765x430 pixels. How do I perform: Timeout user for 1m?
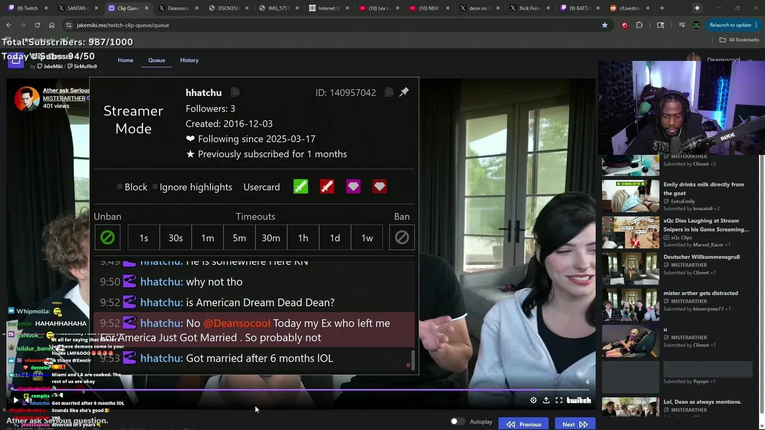(x=207, y=238)
